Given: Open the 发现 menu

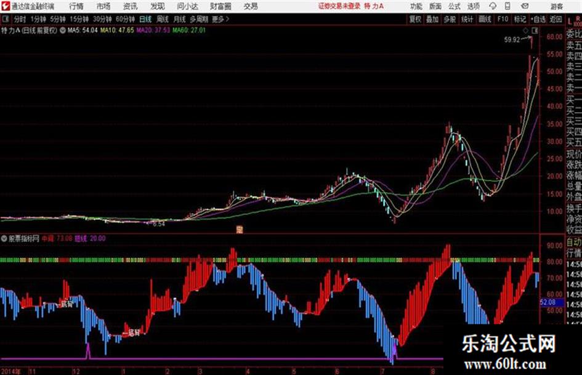Looking at the screenshot, I should [x=158, y=6].
